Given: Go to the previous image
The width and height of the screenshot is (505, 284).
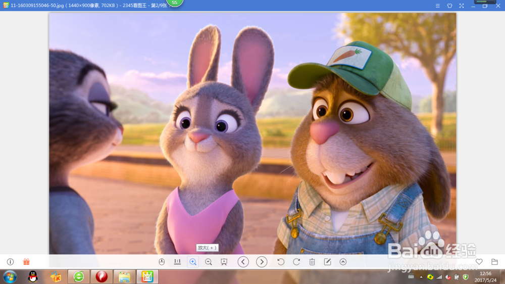Looking at the screenshot, I should pos(243,262).
